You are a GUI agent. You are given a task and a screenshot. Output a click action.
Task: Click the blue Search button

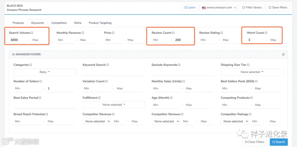[279, 142]
